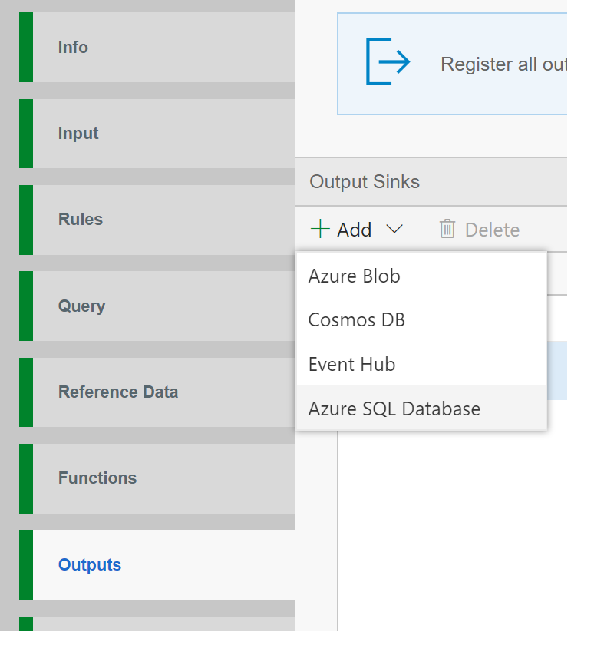
Task: Switch to the Reference Data tab
Action: coord(118,392)
